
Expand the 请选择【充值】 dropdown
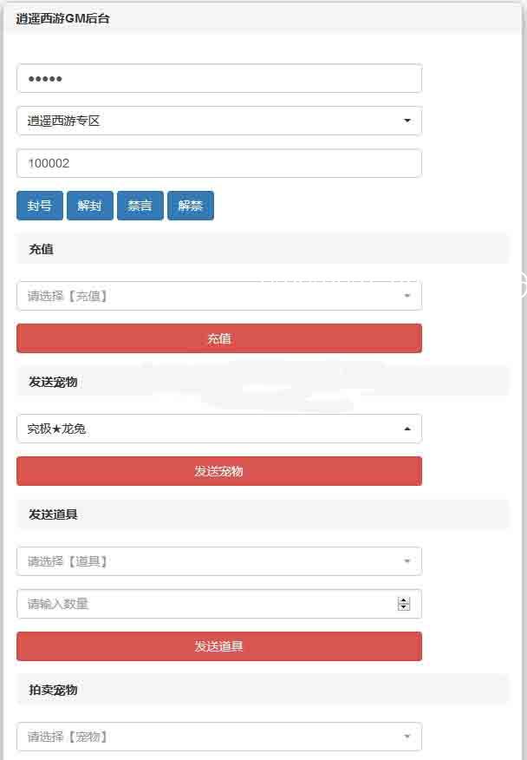pyautogui.click(x=219, y=296)
